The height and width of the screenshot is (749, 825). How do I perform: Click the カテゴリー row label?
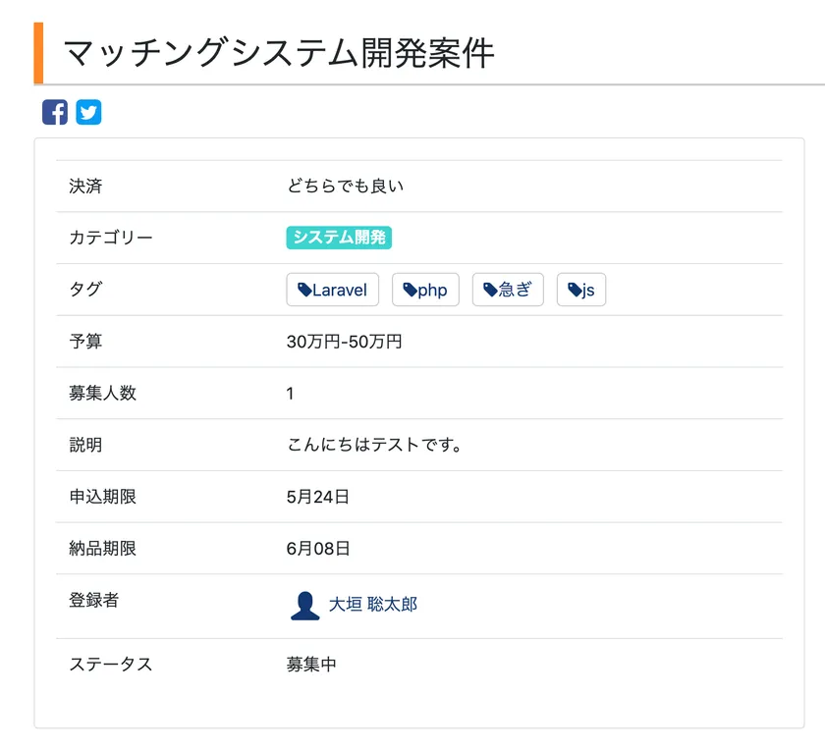click(111, 238)
